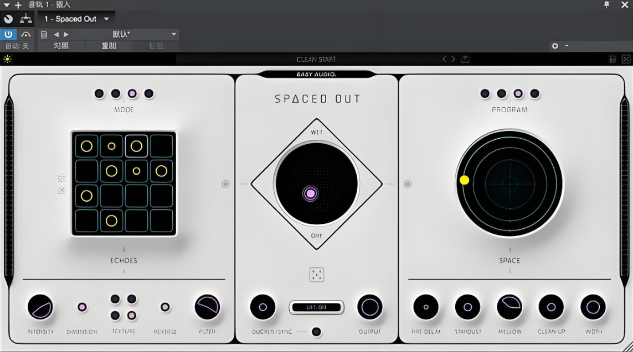Click the link icon between Echoes and Wet/Dry panels
The height and width of the screenshot is (352, 633).
225,184
